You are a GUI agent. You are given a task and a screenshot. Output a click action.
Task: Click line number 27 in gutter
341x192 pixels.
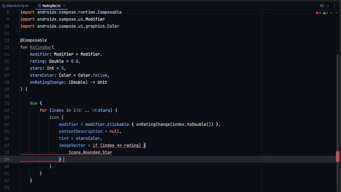pyautogui.click(x=6, y=146)
